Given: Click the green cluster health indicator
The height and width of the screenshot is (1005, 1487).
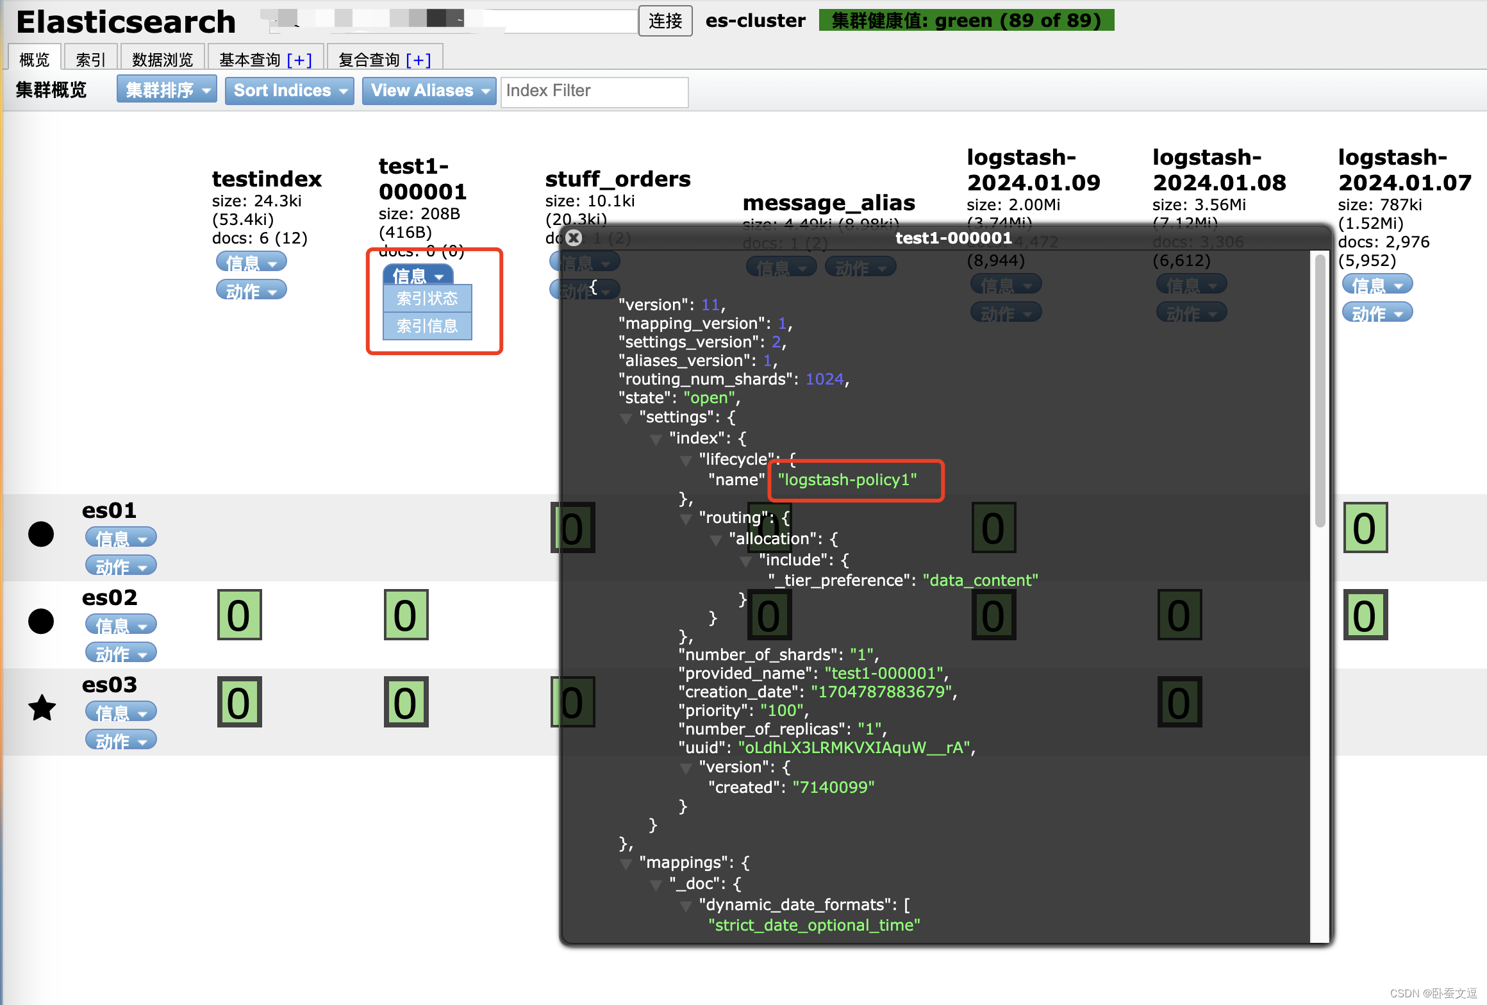Looking at the screenshot, I should click(967, 21).
